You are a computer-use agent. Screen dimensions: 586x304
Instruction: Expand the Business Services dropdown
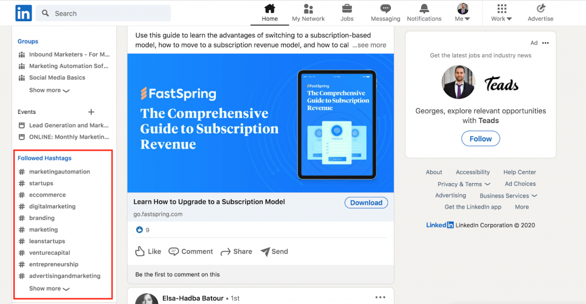tap(508, 196)
